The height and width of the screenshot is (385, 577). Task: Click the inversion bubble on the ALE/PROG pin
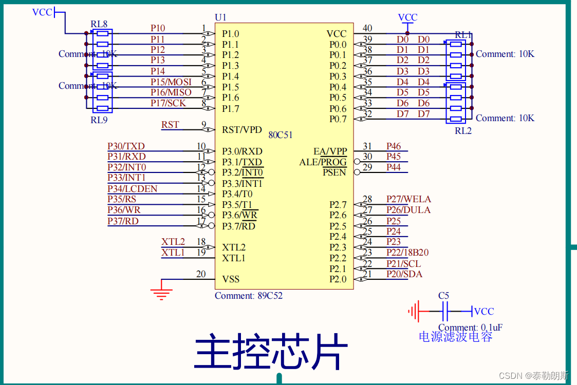coord(357,161)
